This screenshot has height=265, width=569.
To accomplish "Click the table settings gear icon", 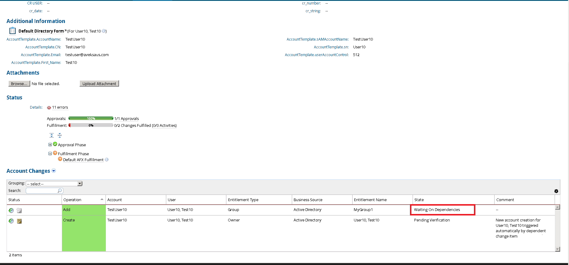I will pos(556,191).
